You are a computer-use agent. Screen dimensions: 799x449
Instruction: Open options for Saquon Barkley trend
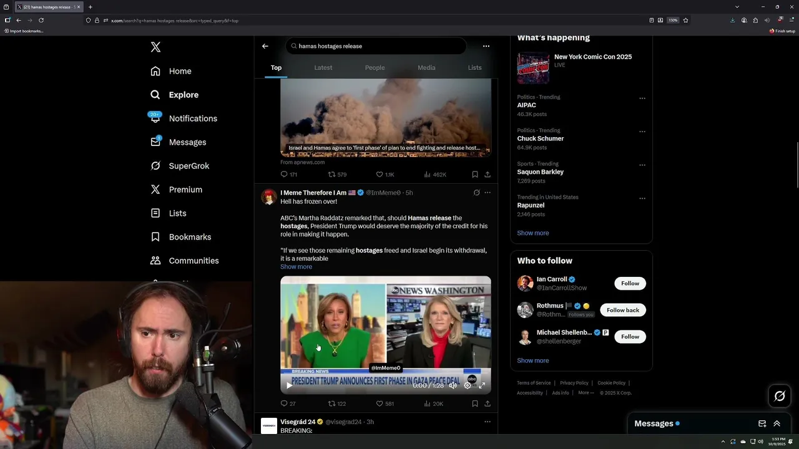pos(642,165)
